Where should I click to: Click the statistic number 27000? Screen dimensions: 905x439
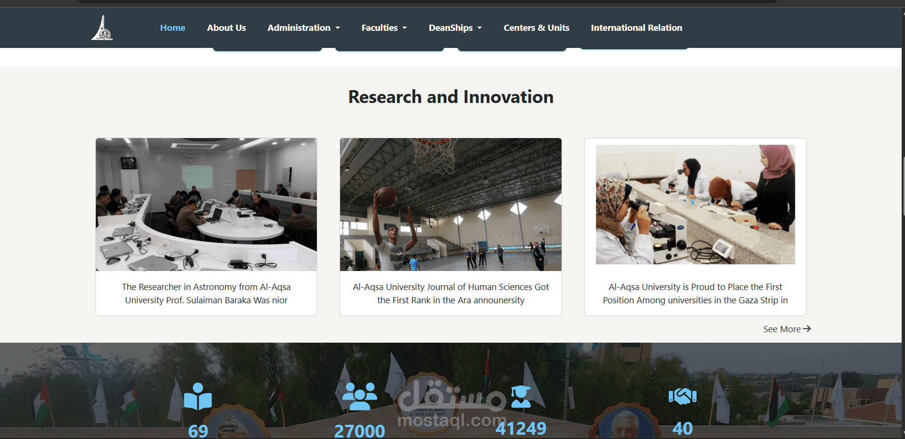[x=360, y=430]
